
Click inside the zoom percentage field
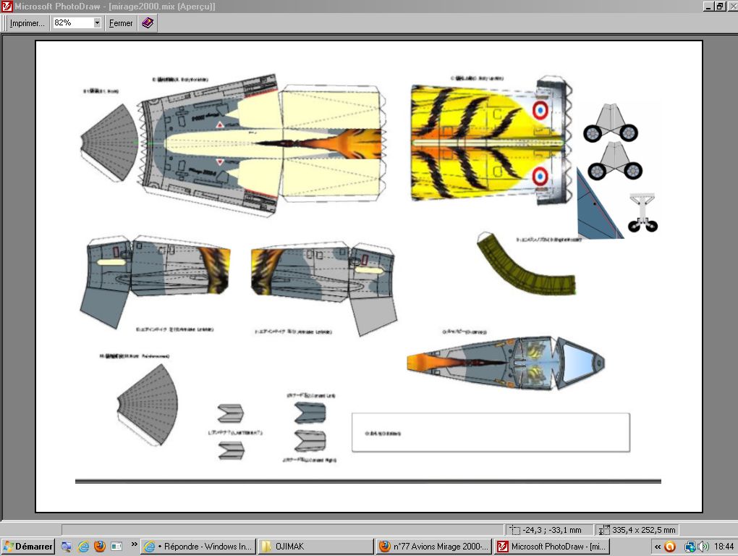[72, 23]
